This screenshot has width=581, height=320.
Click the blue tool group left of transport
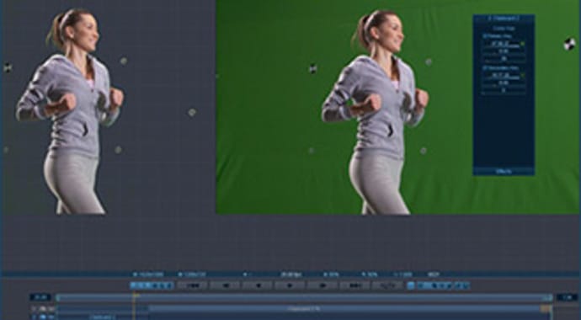152,285
